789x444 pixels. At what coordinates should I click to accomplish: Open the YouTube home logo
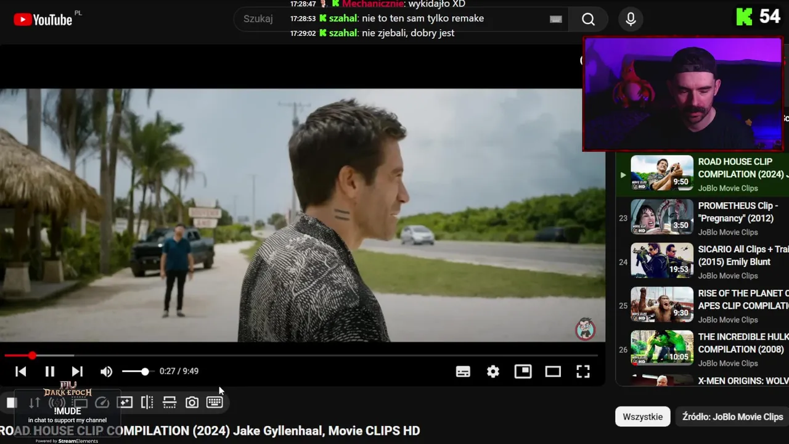(43, 19)
